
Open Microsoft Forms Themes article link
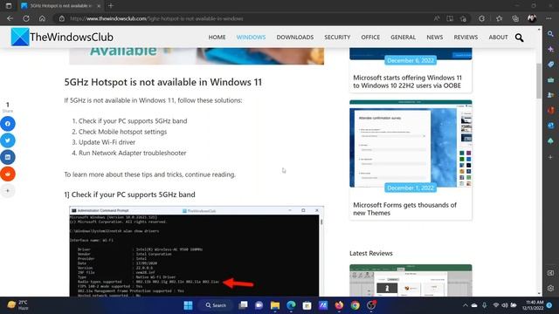coord(404,209)
